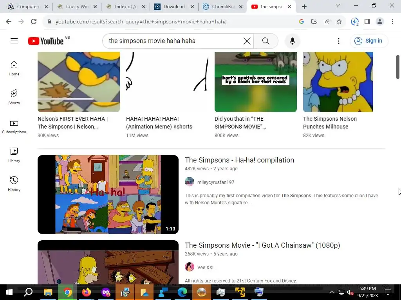401x300 pixels.
Task: Open the YouTube hamburger guide menu
Action: (14, 41)
